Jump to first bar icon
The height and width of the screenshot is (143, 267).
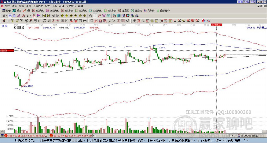click(x=44, y=16)
